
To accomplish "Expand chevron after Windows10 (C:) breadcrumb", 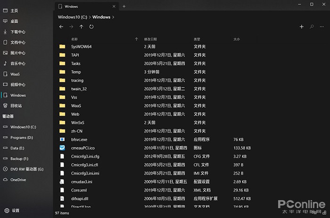I will pyautogui.click(x=90, y=17).
